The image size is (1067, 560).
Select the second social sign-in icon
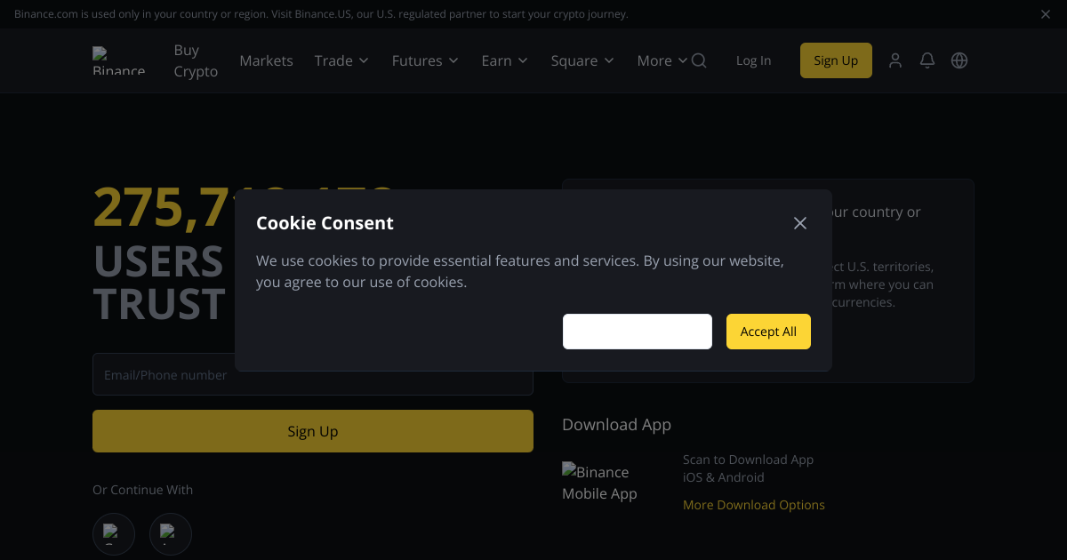[170, 534]
